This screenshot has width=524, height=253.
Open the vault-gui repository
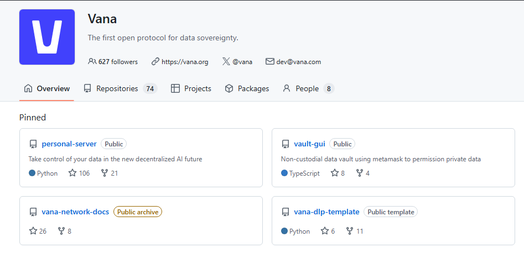[310, 144]
